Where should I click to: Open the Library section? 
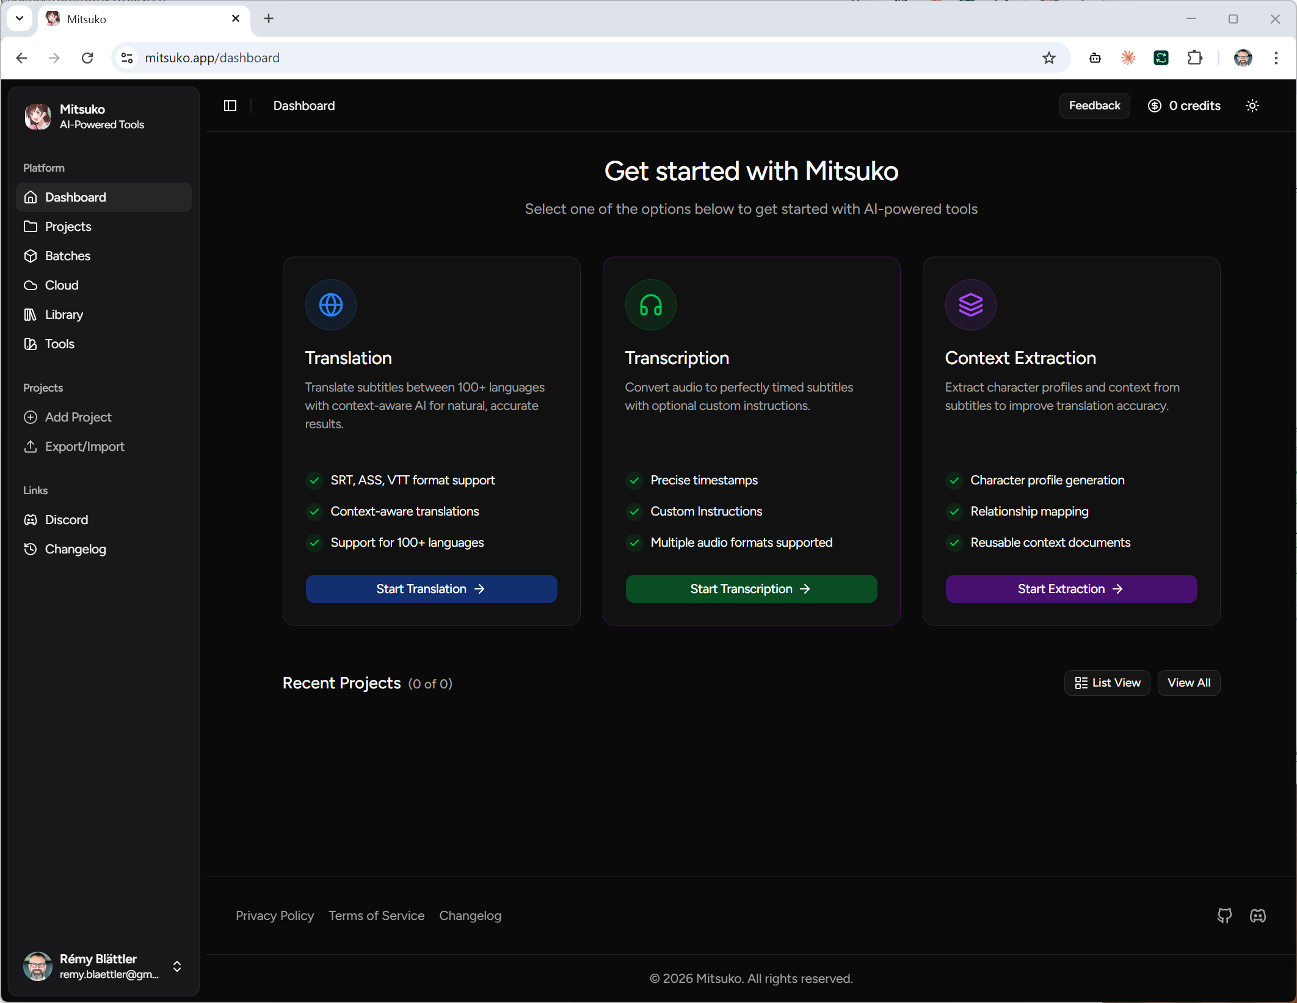[104, 315]
